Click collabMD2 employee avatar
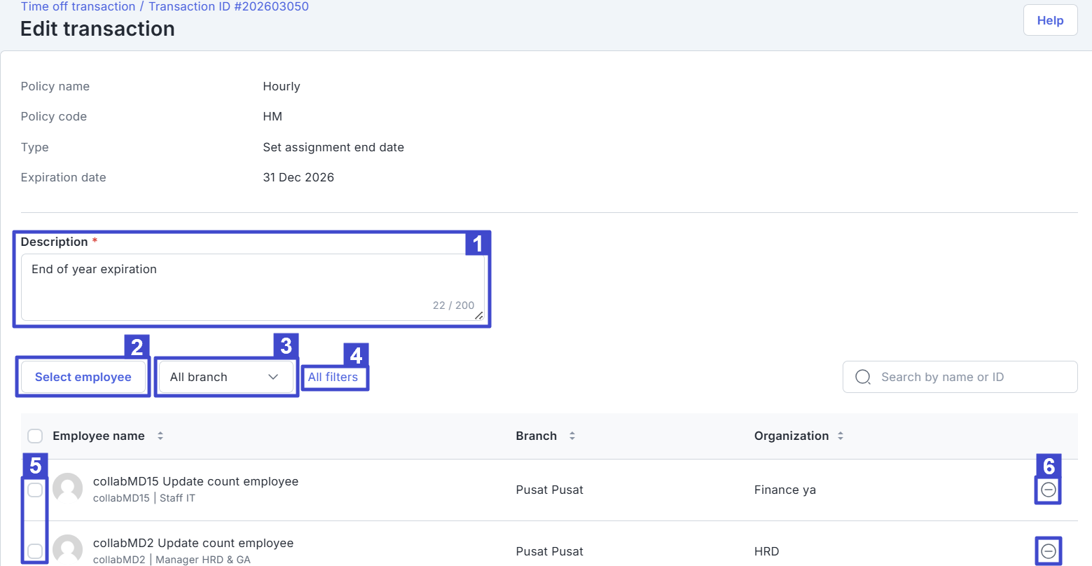Screen dimensions: 1092x566 click(x=68, y=550)
